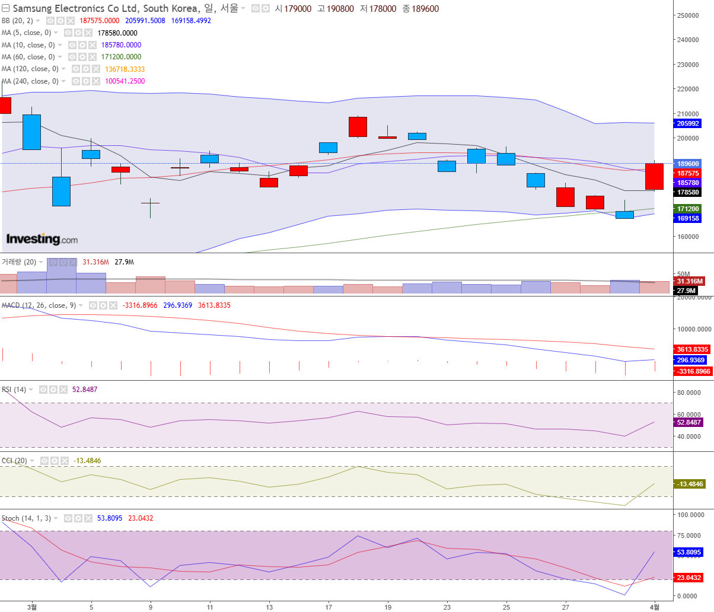Open settings gear for RSI (14)

pyautogui.click(x=53, y=390)
